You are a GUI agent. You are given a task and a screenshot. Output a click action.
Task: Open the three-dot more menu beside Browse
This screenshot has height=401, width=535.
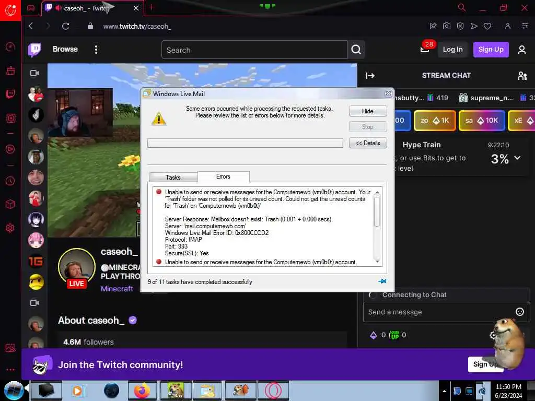coord(96,50)
